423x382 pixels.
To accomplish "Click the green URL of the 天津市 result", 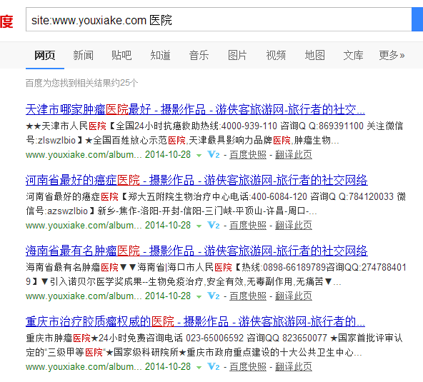I will click(84, 155).
